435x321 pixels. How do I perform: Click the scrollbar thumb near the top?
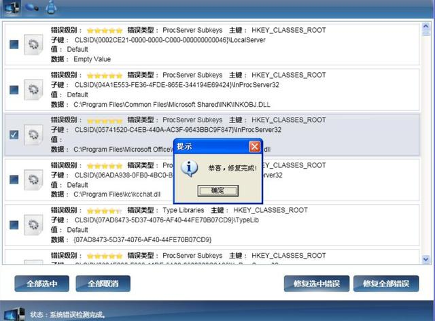[426, 33]
